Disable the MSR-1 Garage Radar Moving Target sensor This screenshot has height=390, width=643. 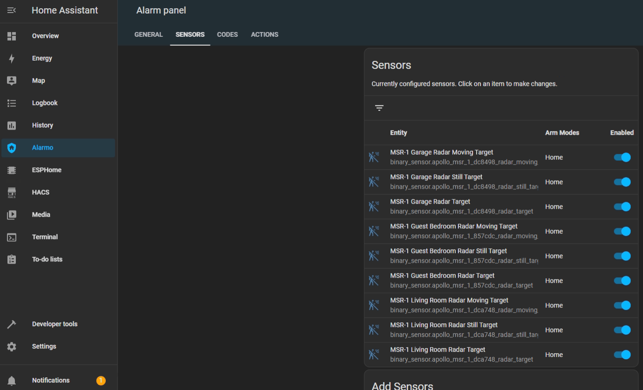click(622, 157)
